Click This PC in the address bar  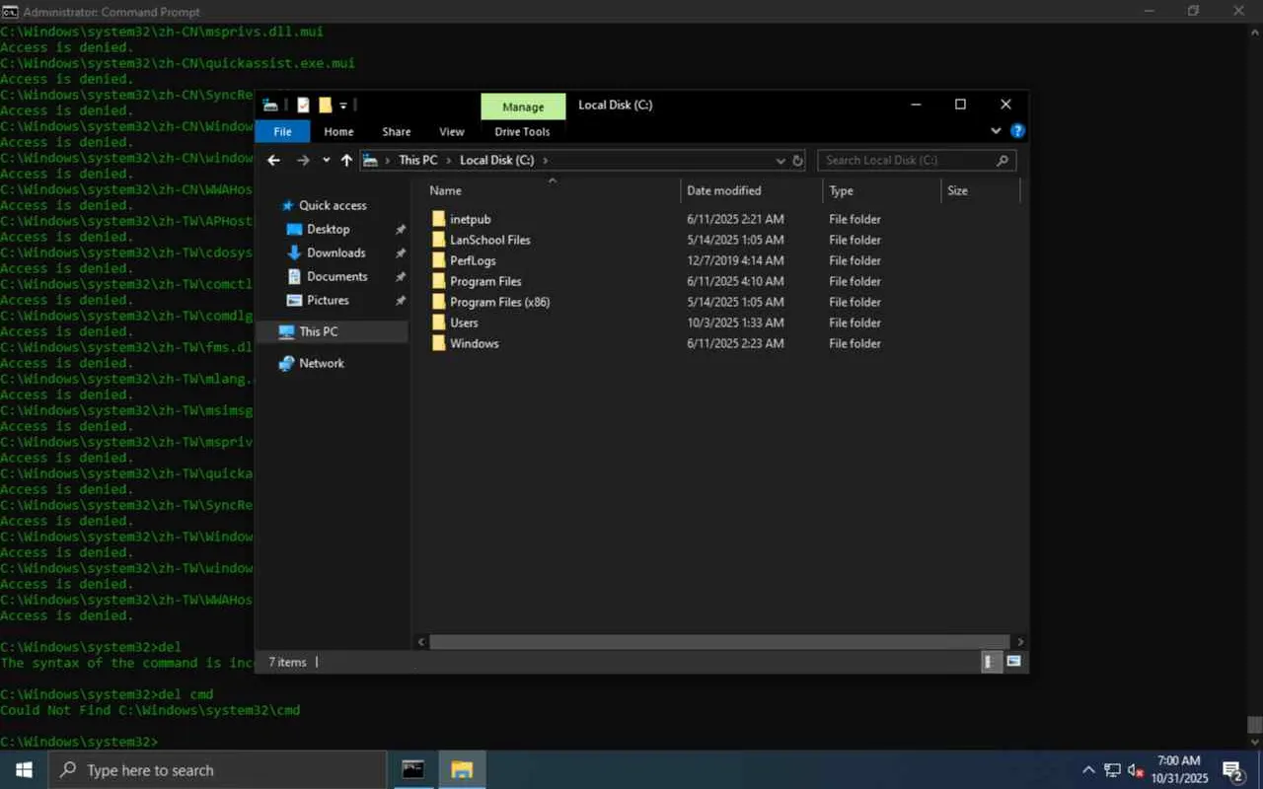click(417, 160)
